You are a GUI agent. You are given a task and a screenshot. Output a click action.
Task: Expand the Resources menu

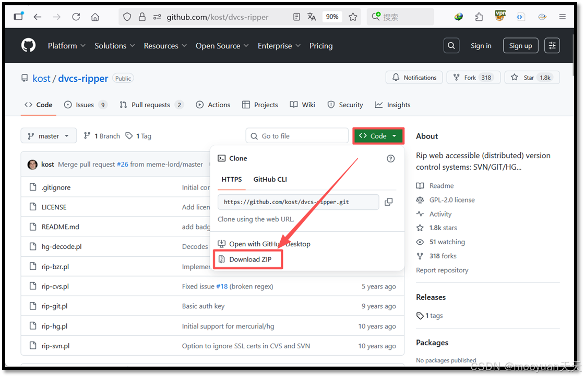pos(165,46)
